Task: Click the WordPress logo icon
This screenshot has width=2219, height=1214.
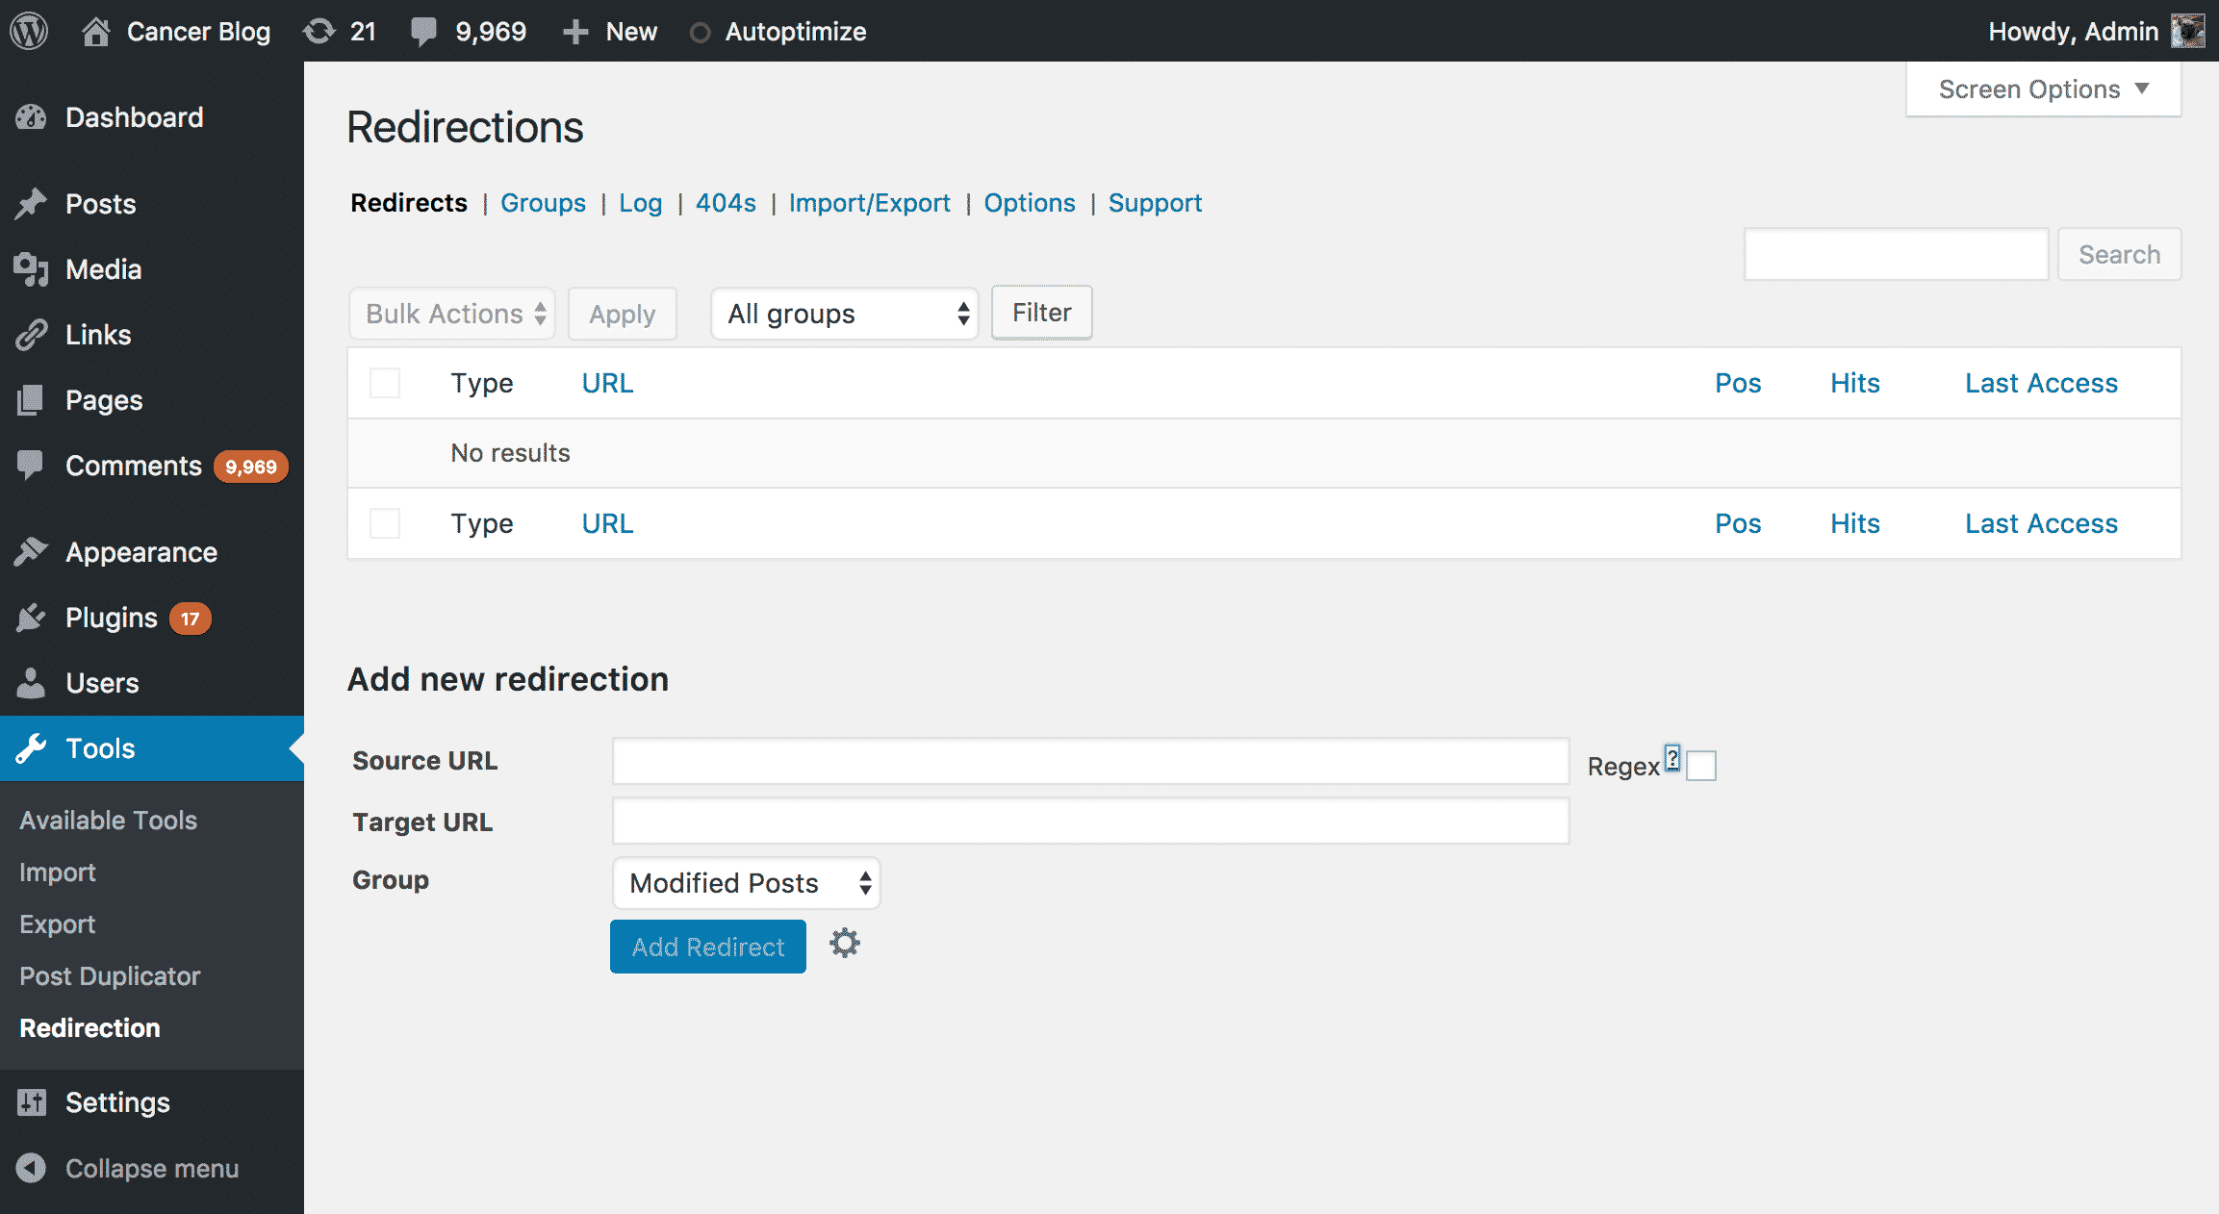Action: [x=29, y=31]
